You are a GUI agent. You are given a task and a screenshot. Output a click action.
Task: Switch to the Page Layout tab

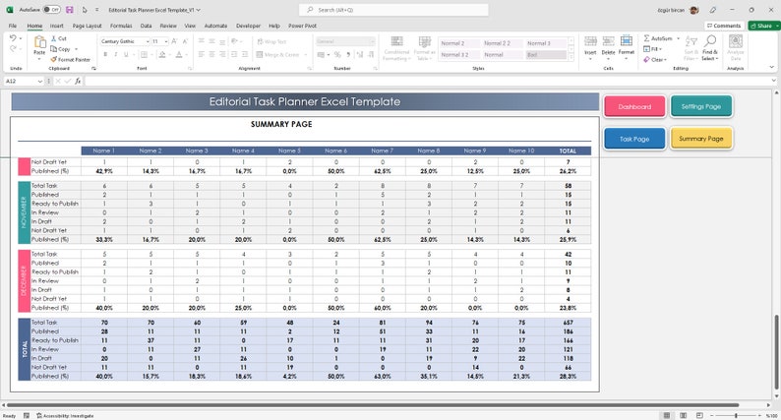[x=87, y=26]
